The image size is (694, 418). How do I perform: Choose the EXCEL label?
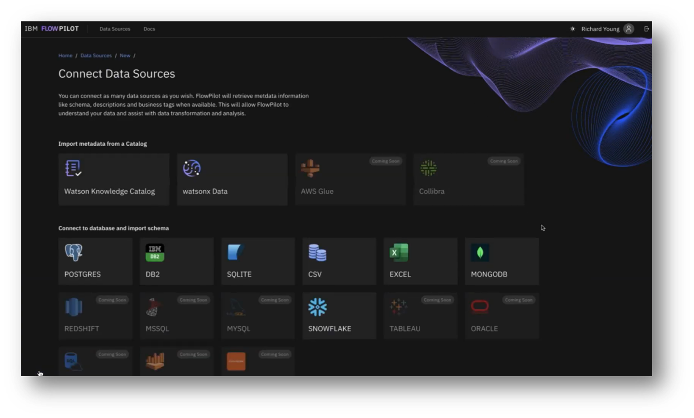point(400,274)
